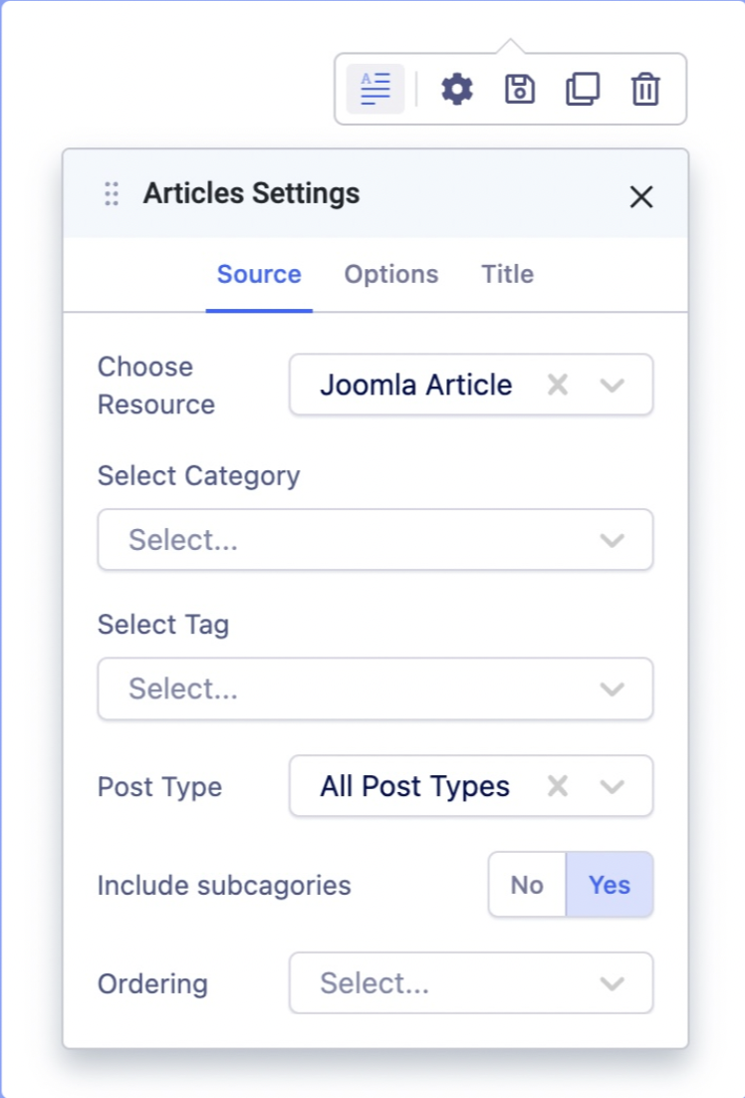Screen dimensions: 745x1098
Task: Switch to the Title tab
Action: tap(507, 274)
